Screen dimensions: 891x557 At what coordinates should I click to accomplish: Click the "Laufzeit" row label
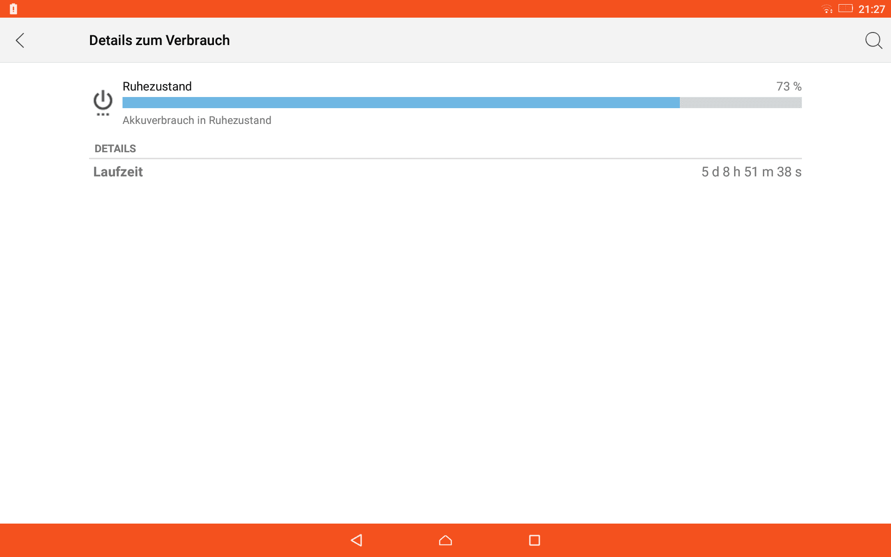point(118,172)
